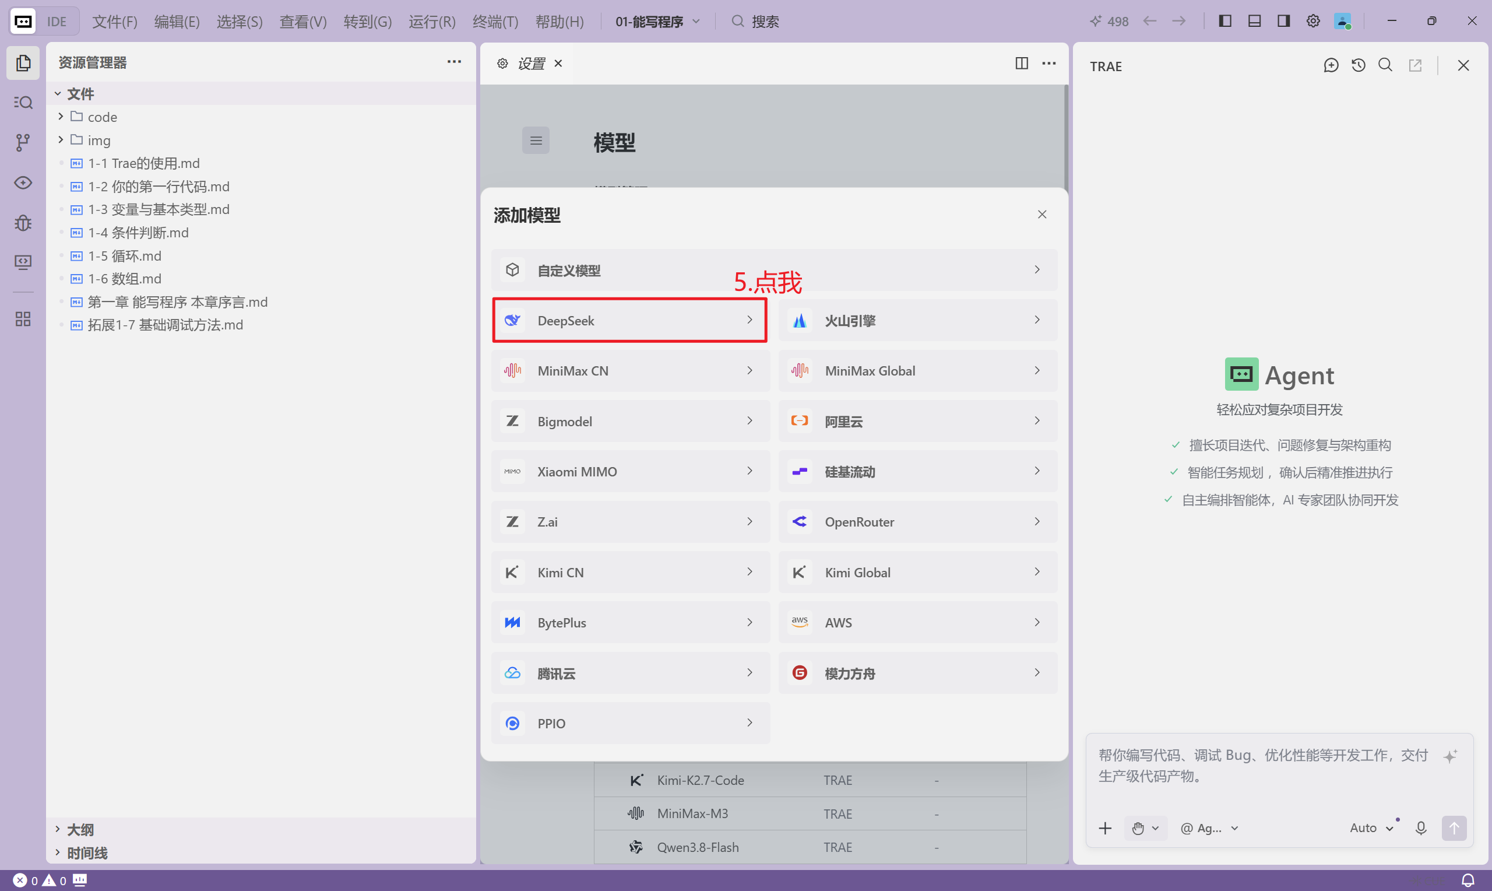
Task: Choose 硅基流动 provider
Action: [x=918, y=472]
